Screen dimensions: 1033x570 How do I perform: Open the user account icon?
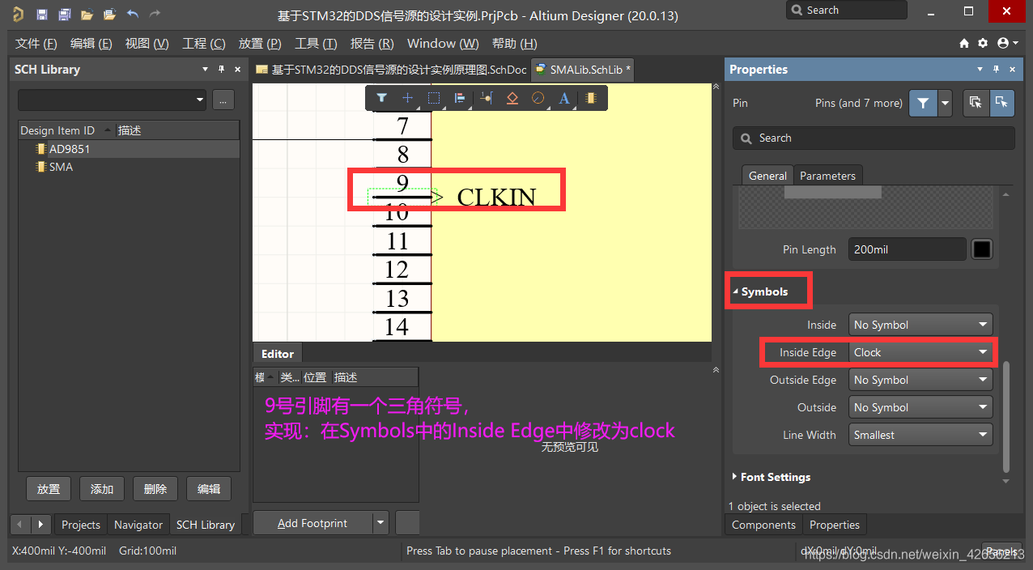click(x=1008, y=43)
